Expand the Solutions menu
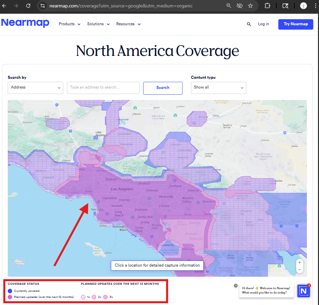The height and width of the screenshot is (305, 319). pyautogui.click(x=98, y=24)
